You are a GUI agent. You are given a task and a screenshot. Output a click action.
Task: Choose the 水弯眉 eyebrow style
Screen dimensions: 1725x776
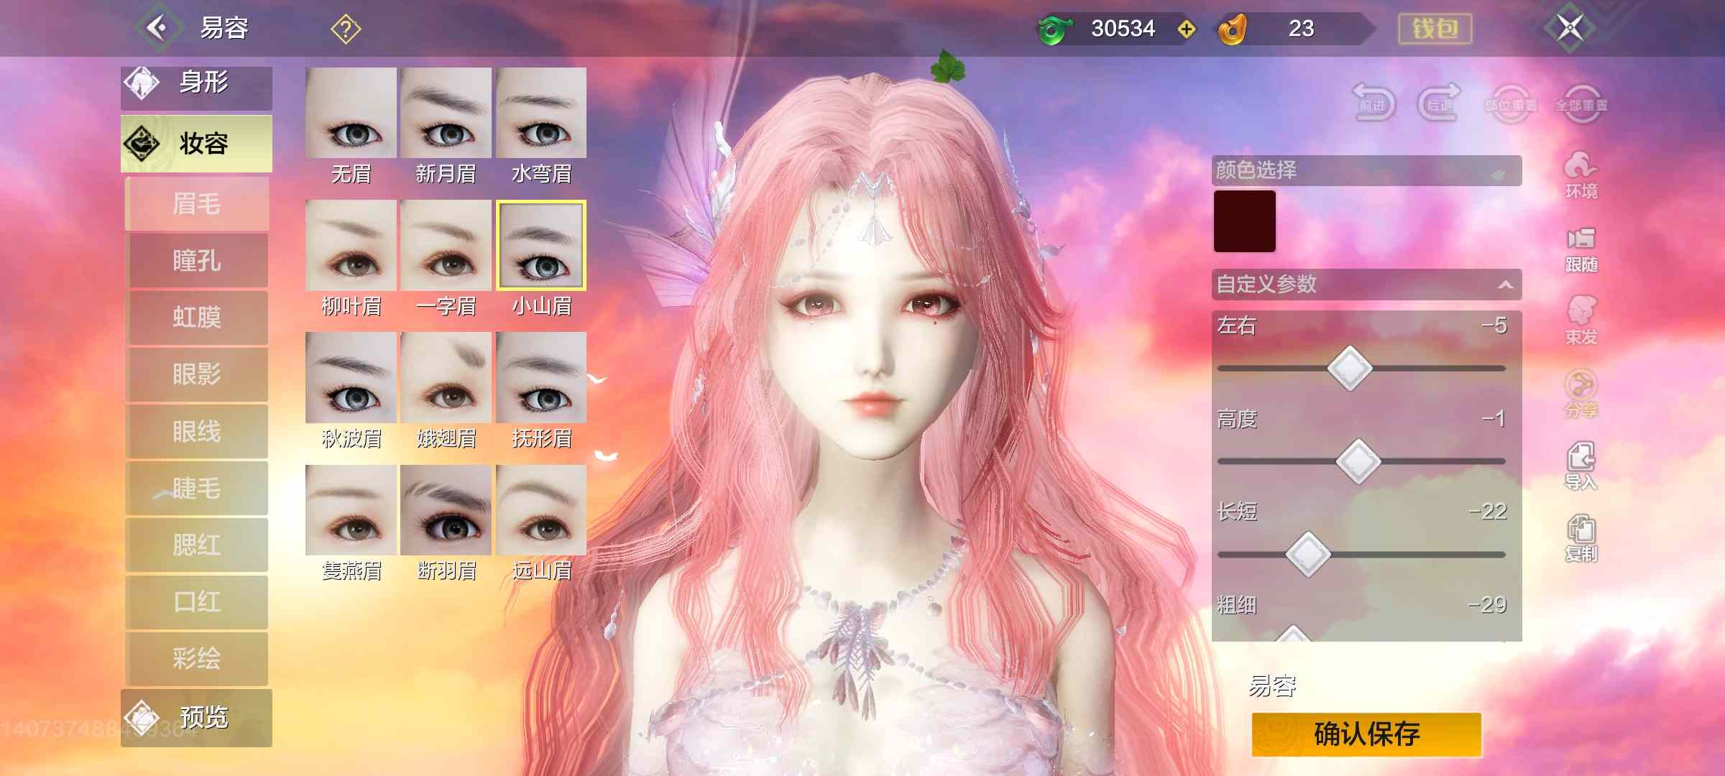click(541, 113)
